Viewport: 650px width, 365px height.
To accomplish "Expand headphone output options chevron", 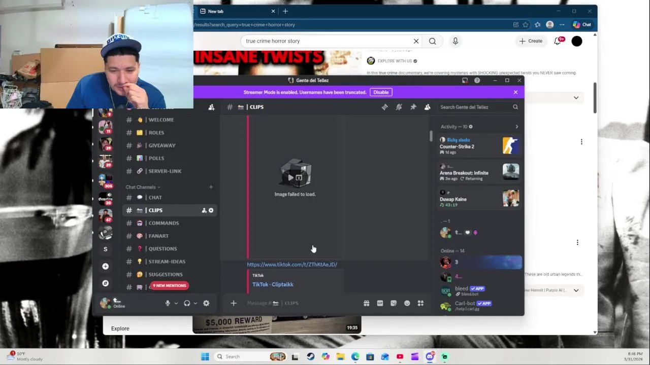I will pyautogui.click(x=196, y=303).
